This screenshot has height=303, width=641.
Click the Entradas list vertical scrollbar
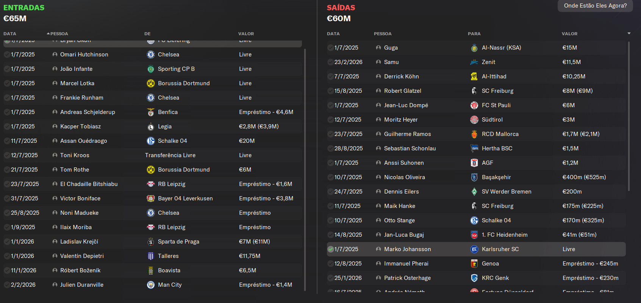click(x=305, y=170)
